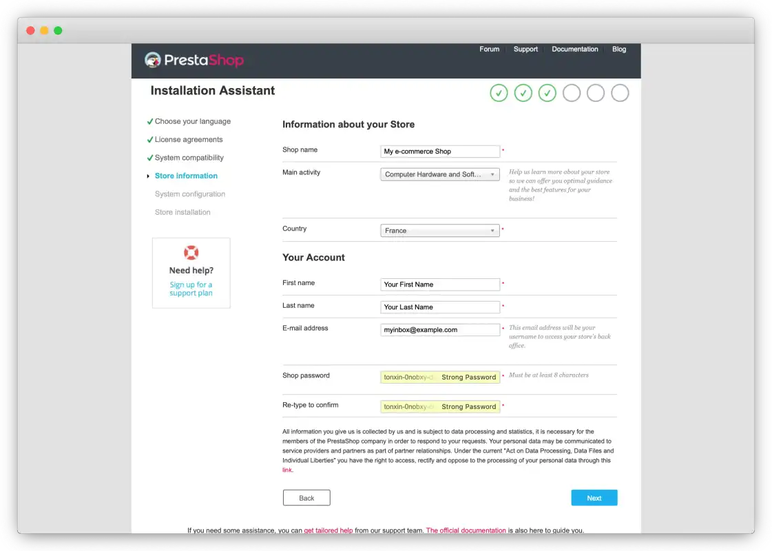Open the Forum menu item
The width and height of the screenshot is (772, 551).
489,49
